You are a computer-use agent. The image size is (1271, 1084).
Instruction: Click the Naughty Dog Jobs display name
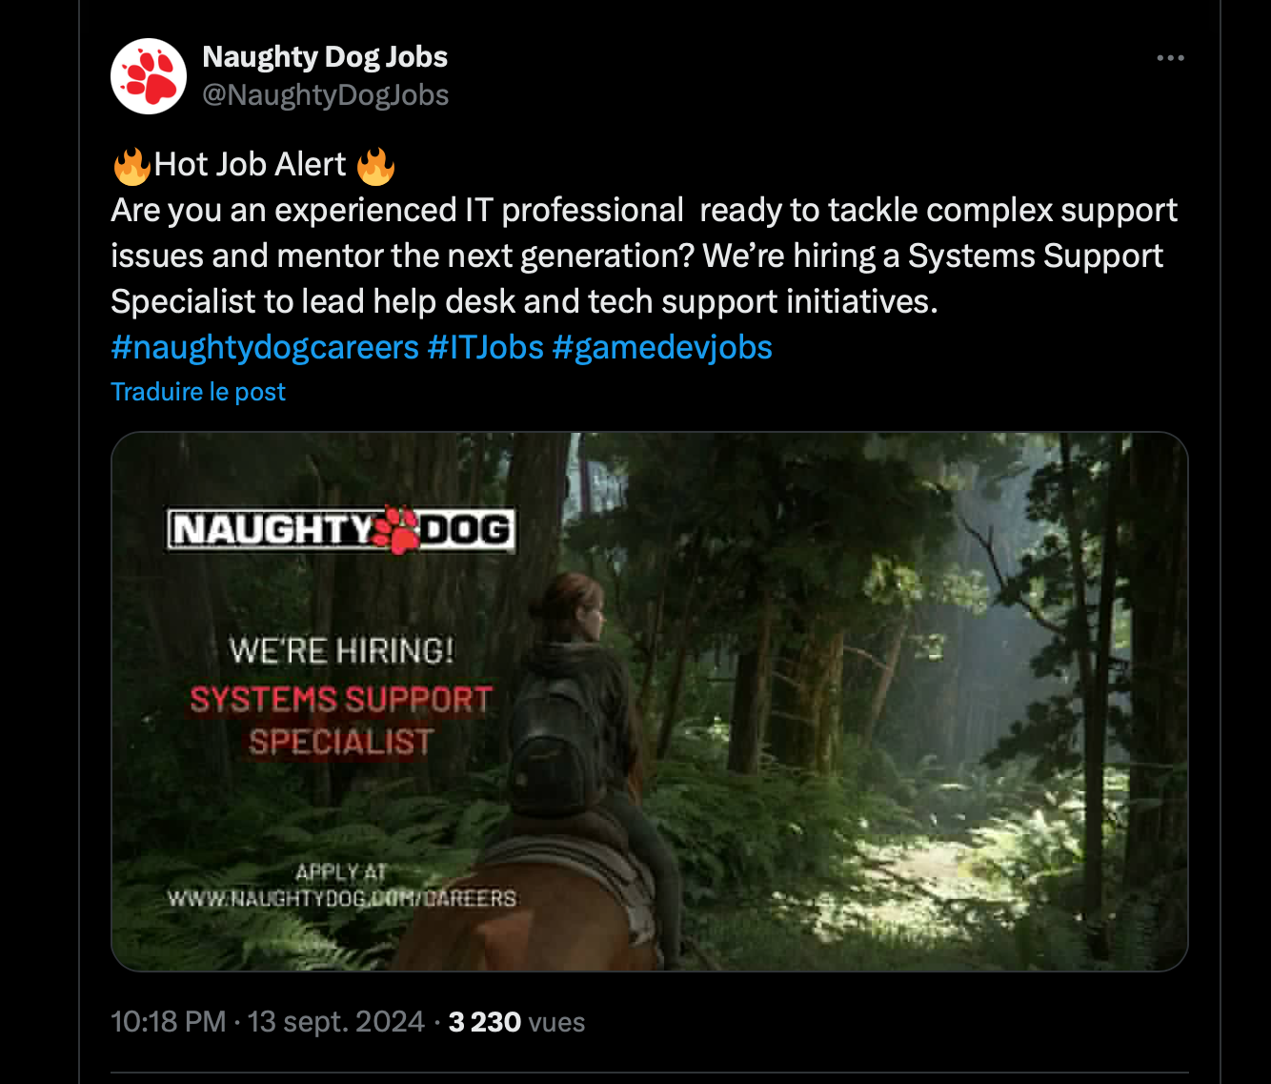pyautogui.click(x=325, y=56)
